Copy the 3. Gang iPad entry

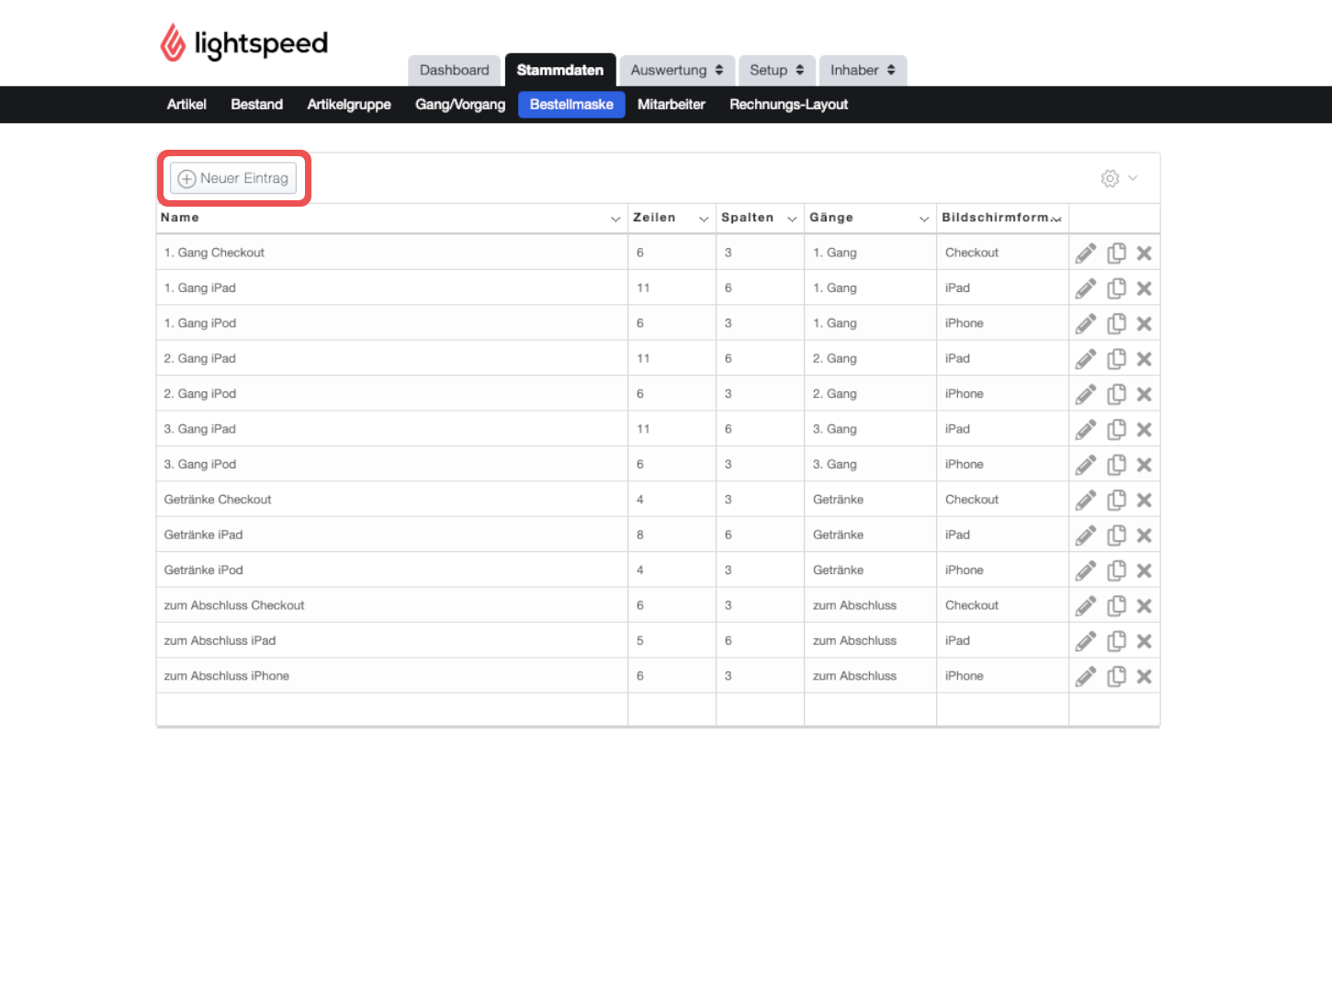point(1116,430)
